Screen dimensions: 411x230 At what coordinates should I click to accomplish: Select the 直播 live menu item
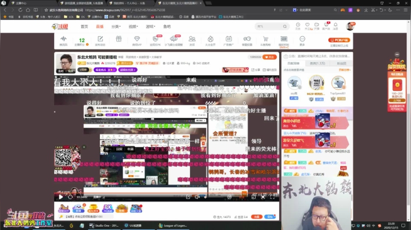(x=99, y=26)
